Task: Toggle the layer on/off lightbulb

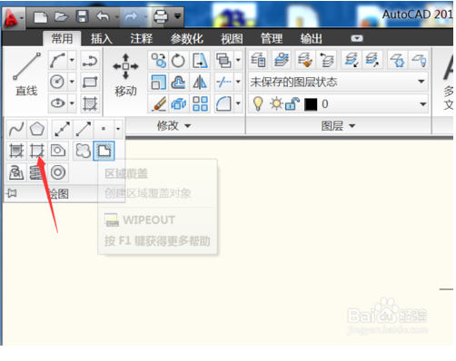Action: coord(258,103)
